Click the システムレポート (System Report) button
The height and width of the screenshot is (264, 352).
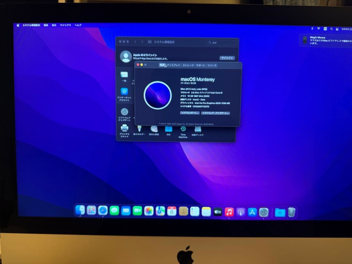[x=190, y=113]
